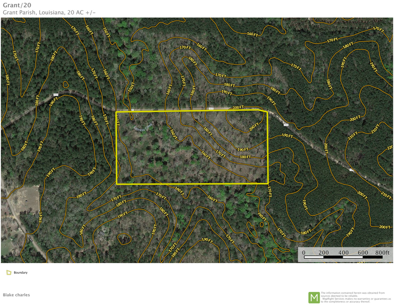Screen dimensions: 394x305
Task: Click the 220 FT contour label at the right edge
Action: click(390, 147)
